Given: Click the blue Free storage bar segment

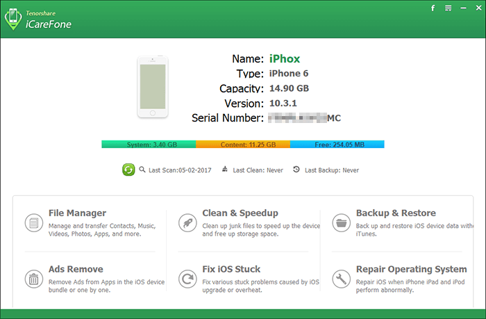Looking at the screenshot, I should pos(337,145).
